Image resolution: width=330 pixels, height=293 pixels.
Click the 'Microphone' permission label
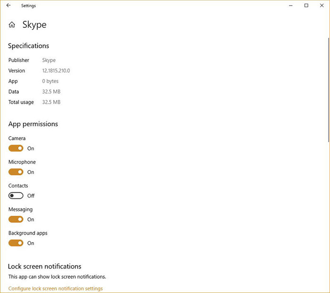click(x=22, y=162)
